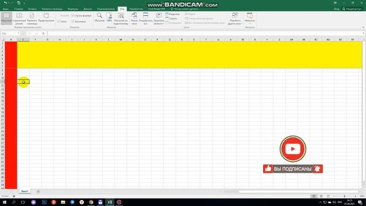Switch to Page Break Preview (Страничный режим)
The height and width of the screenshot is (206, 366).
click(19, 19)
